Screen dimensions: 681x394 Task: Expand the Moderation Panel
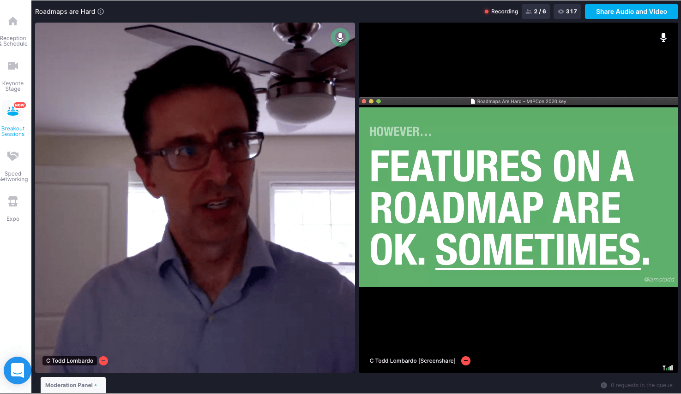click(x=73, y=385)
